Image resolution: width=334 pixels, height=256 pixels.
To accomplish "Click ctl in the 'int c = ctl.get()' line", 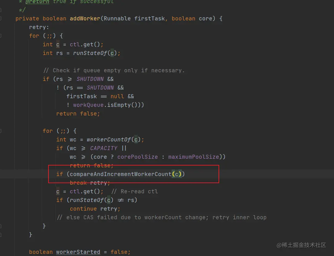I will tap(75, 44).
